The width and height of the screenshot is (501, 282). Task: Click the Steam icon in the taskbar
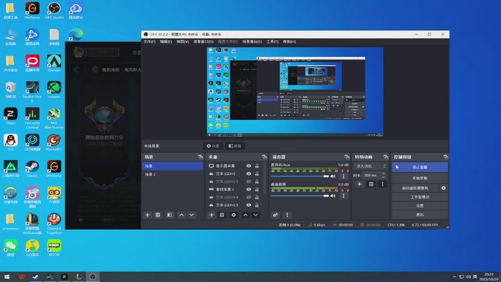click(36, 277)
